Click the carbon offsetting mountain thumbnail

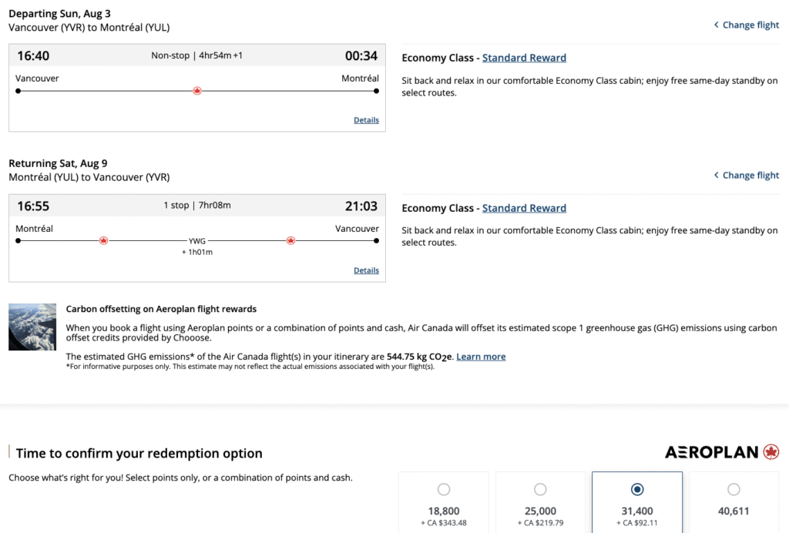32,327
